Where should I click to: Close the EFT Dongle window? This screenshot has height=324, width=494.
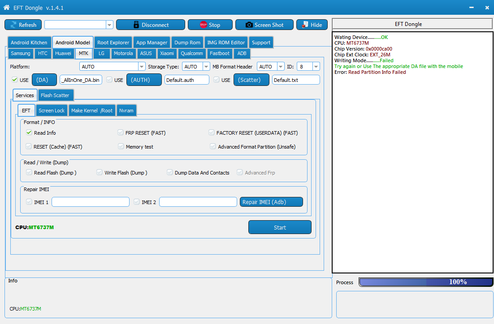click(487, 8)
